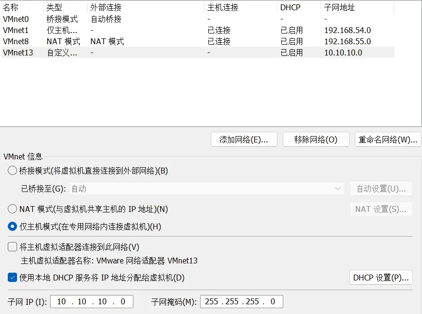The width and height of the screenshot is (422, 314).
Task: Sort by the 子网地址 column header
Action: pos(339,7)
